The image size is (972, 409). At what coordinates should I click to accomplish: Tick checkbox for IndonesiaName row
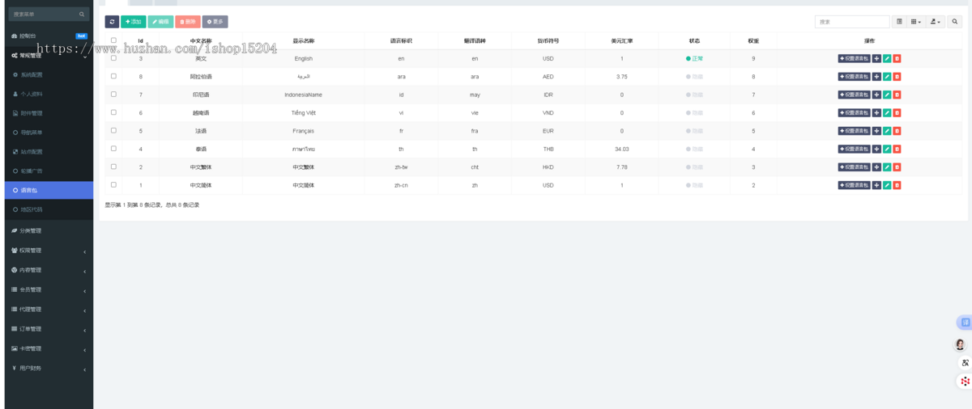coord(113,94)
